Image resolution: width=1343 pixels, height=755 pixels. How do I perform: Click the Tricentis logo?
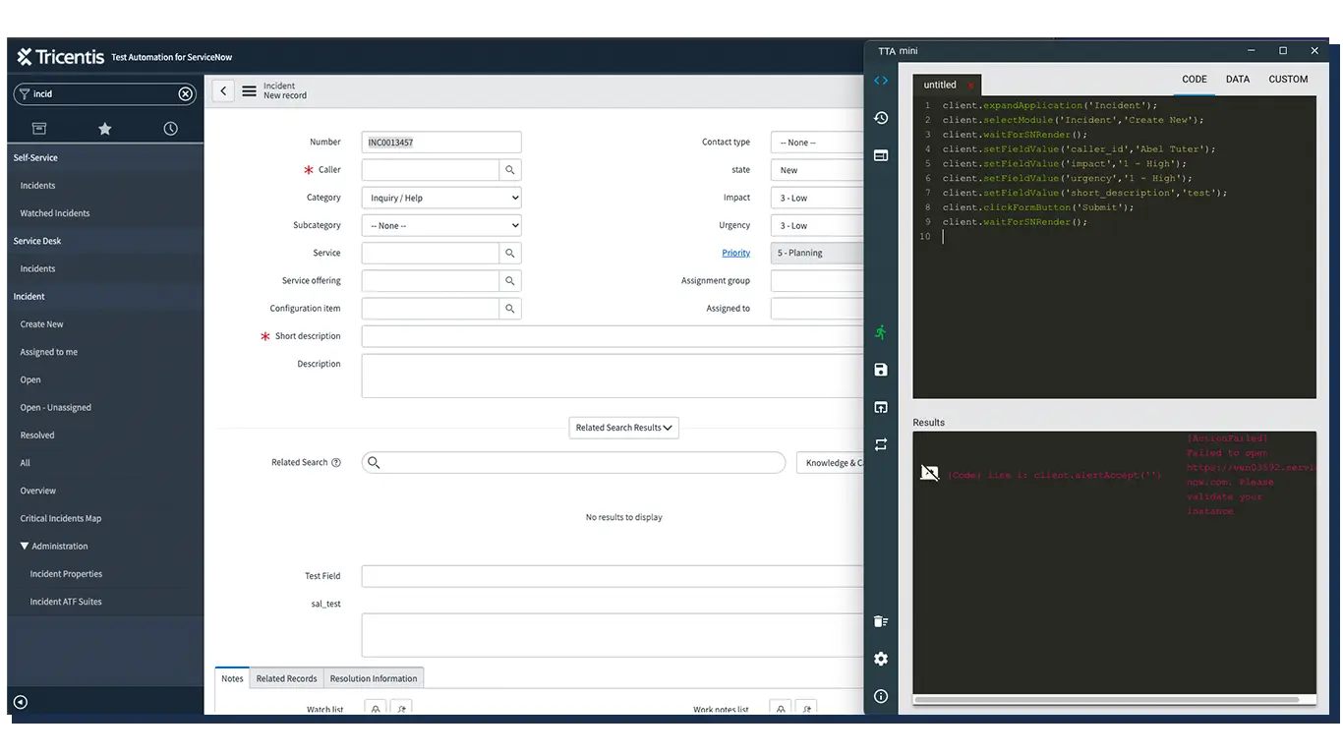click(x=60, y=57)
